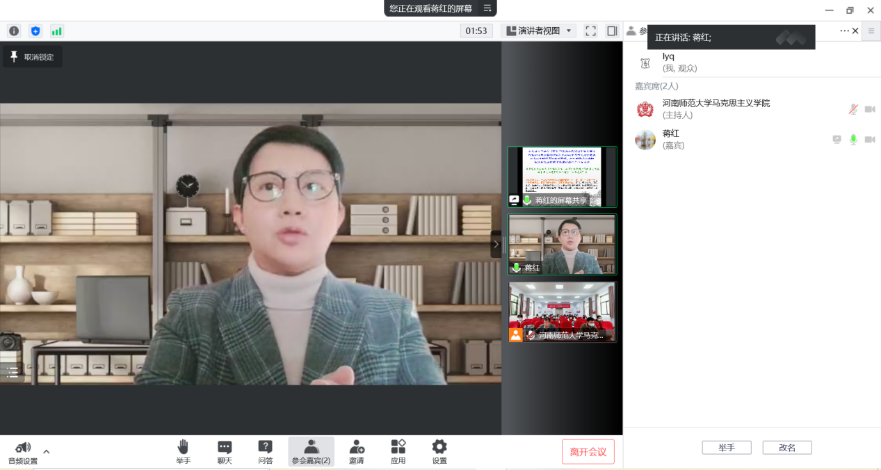
Task: Click the 改名 rename button
Action: pos(786,448)
